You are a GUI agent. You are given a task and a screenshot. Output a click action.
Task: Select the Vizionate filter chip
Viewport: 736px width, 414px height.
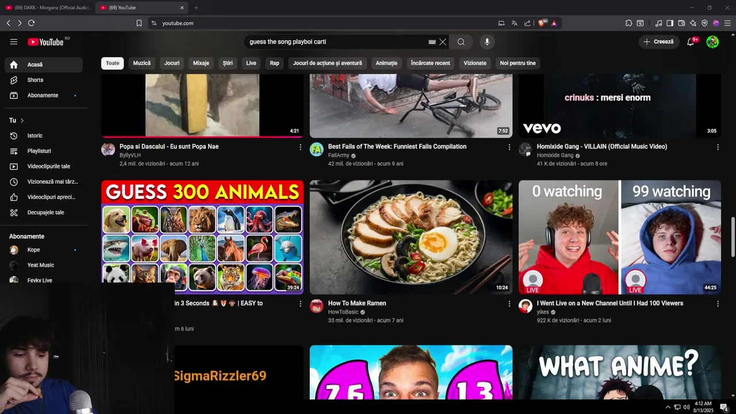tap(475, 63)
